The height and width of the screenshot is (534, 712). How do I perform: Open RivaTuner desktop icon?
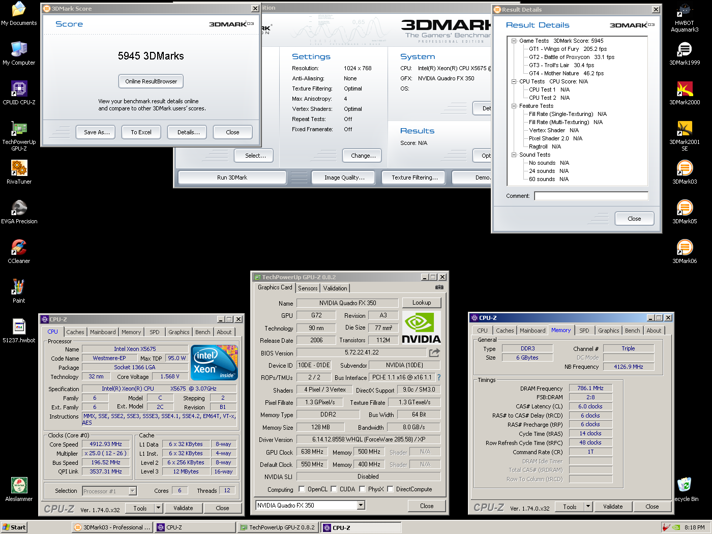pyautogui.click(x=19, y=172)
